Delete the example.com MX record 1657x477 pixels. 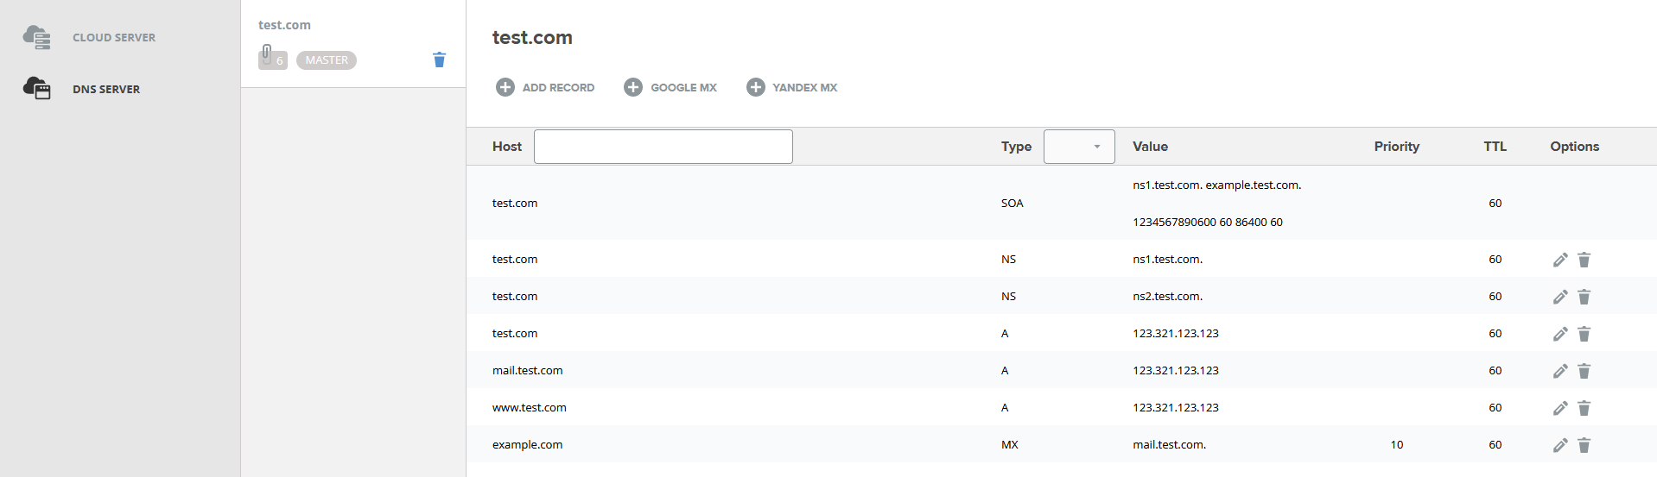coord(1584,445)
